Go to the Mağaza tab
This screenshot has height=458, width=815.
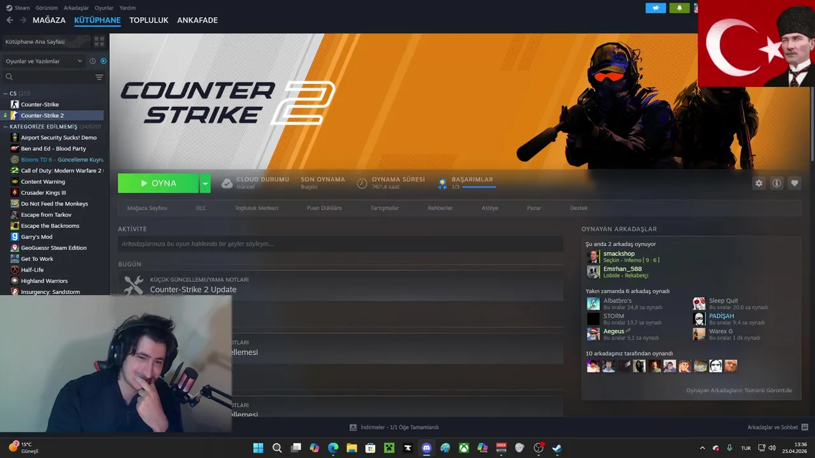(x=49, y=20)
